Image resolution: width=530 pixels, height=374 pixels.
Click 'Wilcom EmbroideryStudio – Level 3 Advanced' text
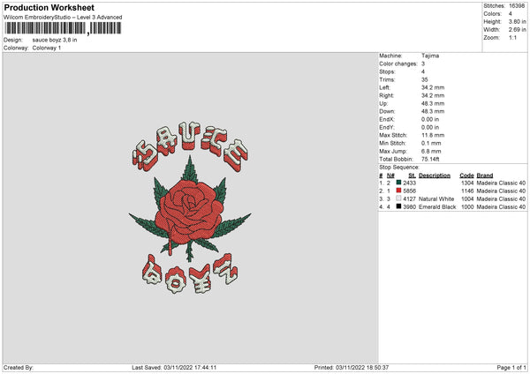click(x=63, y=18)
